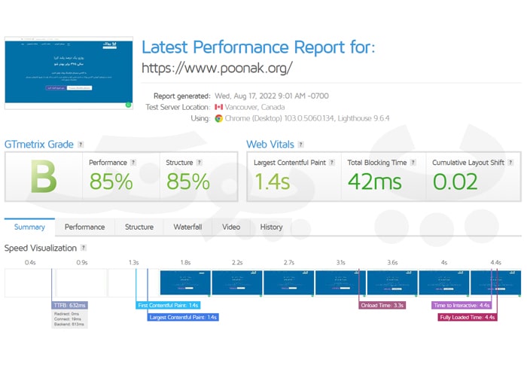Select the Time to Interactive 4.4s marker

(x=462, y=305)
